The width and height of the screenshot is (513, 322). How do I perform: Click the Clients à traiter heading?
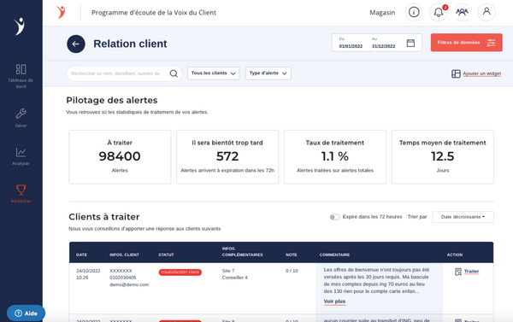coord(104,217)
